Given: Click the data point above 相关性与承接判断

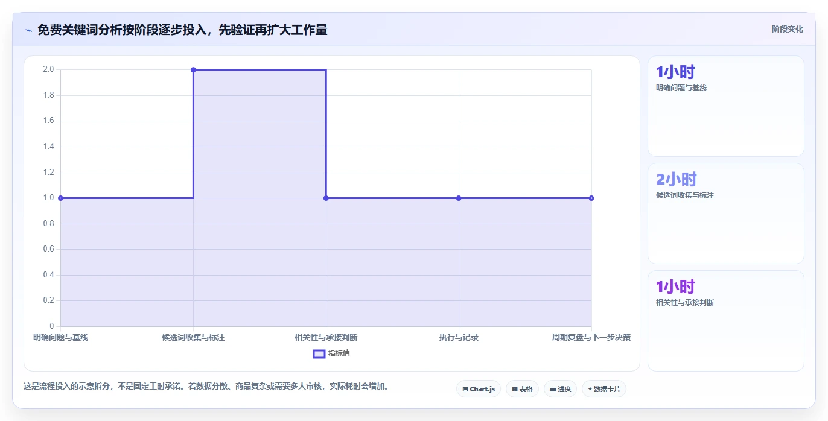Looking at the screenshot, I should point(326,198).
